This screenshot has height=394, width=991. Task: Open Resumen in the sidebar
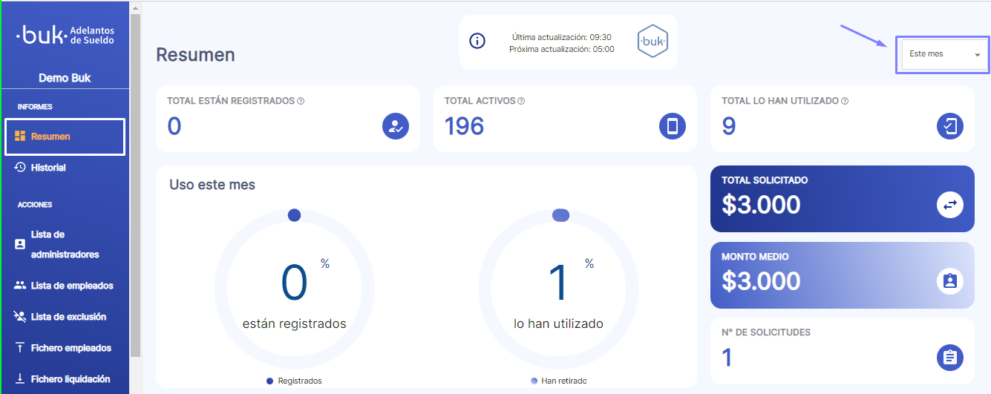[50, 137]
